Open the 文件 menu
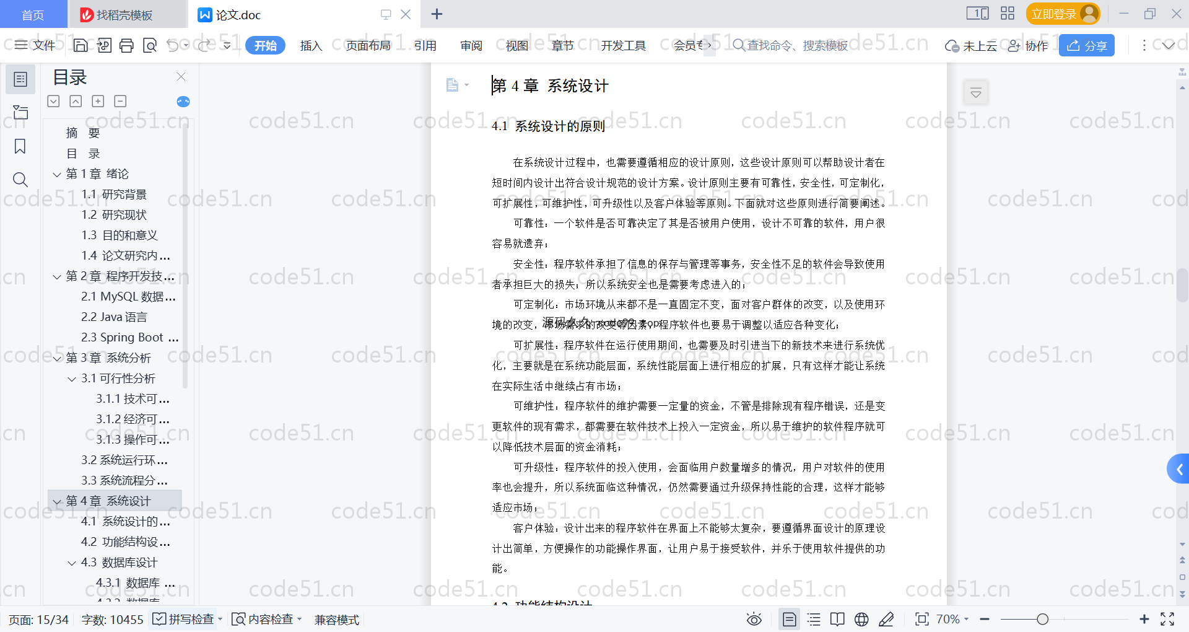The height and width of the screenshot is (632, 1189). coord(35,45)
